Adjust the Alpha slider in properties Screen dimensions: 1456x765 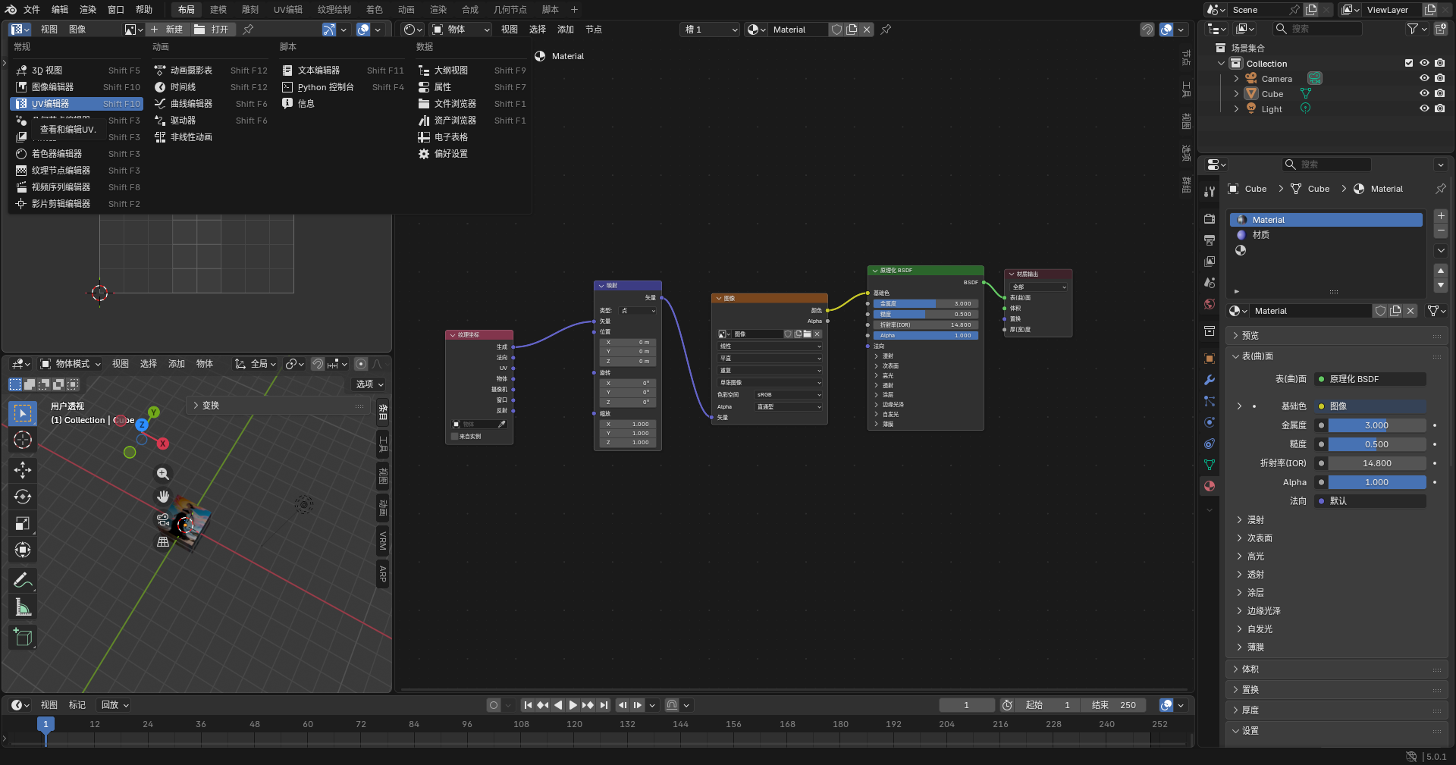point(1376,482)
